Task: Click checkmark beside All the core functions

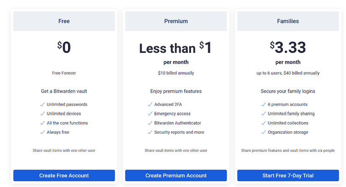Action: point(42,123)
